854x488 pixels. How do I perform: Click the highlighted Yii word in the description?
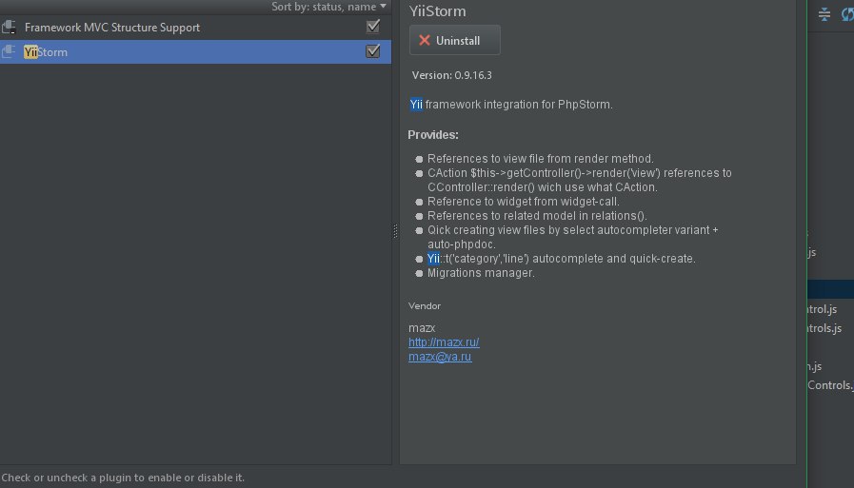pyautogui.click(x=416, y=105)
